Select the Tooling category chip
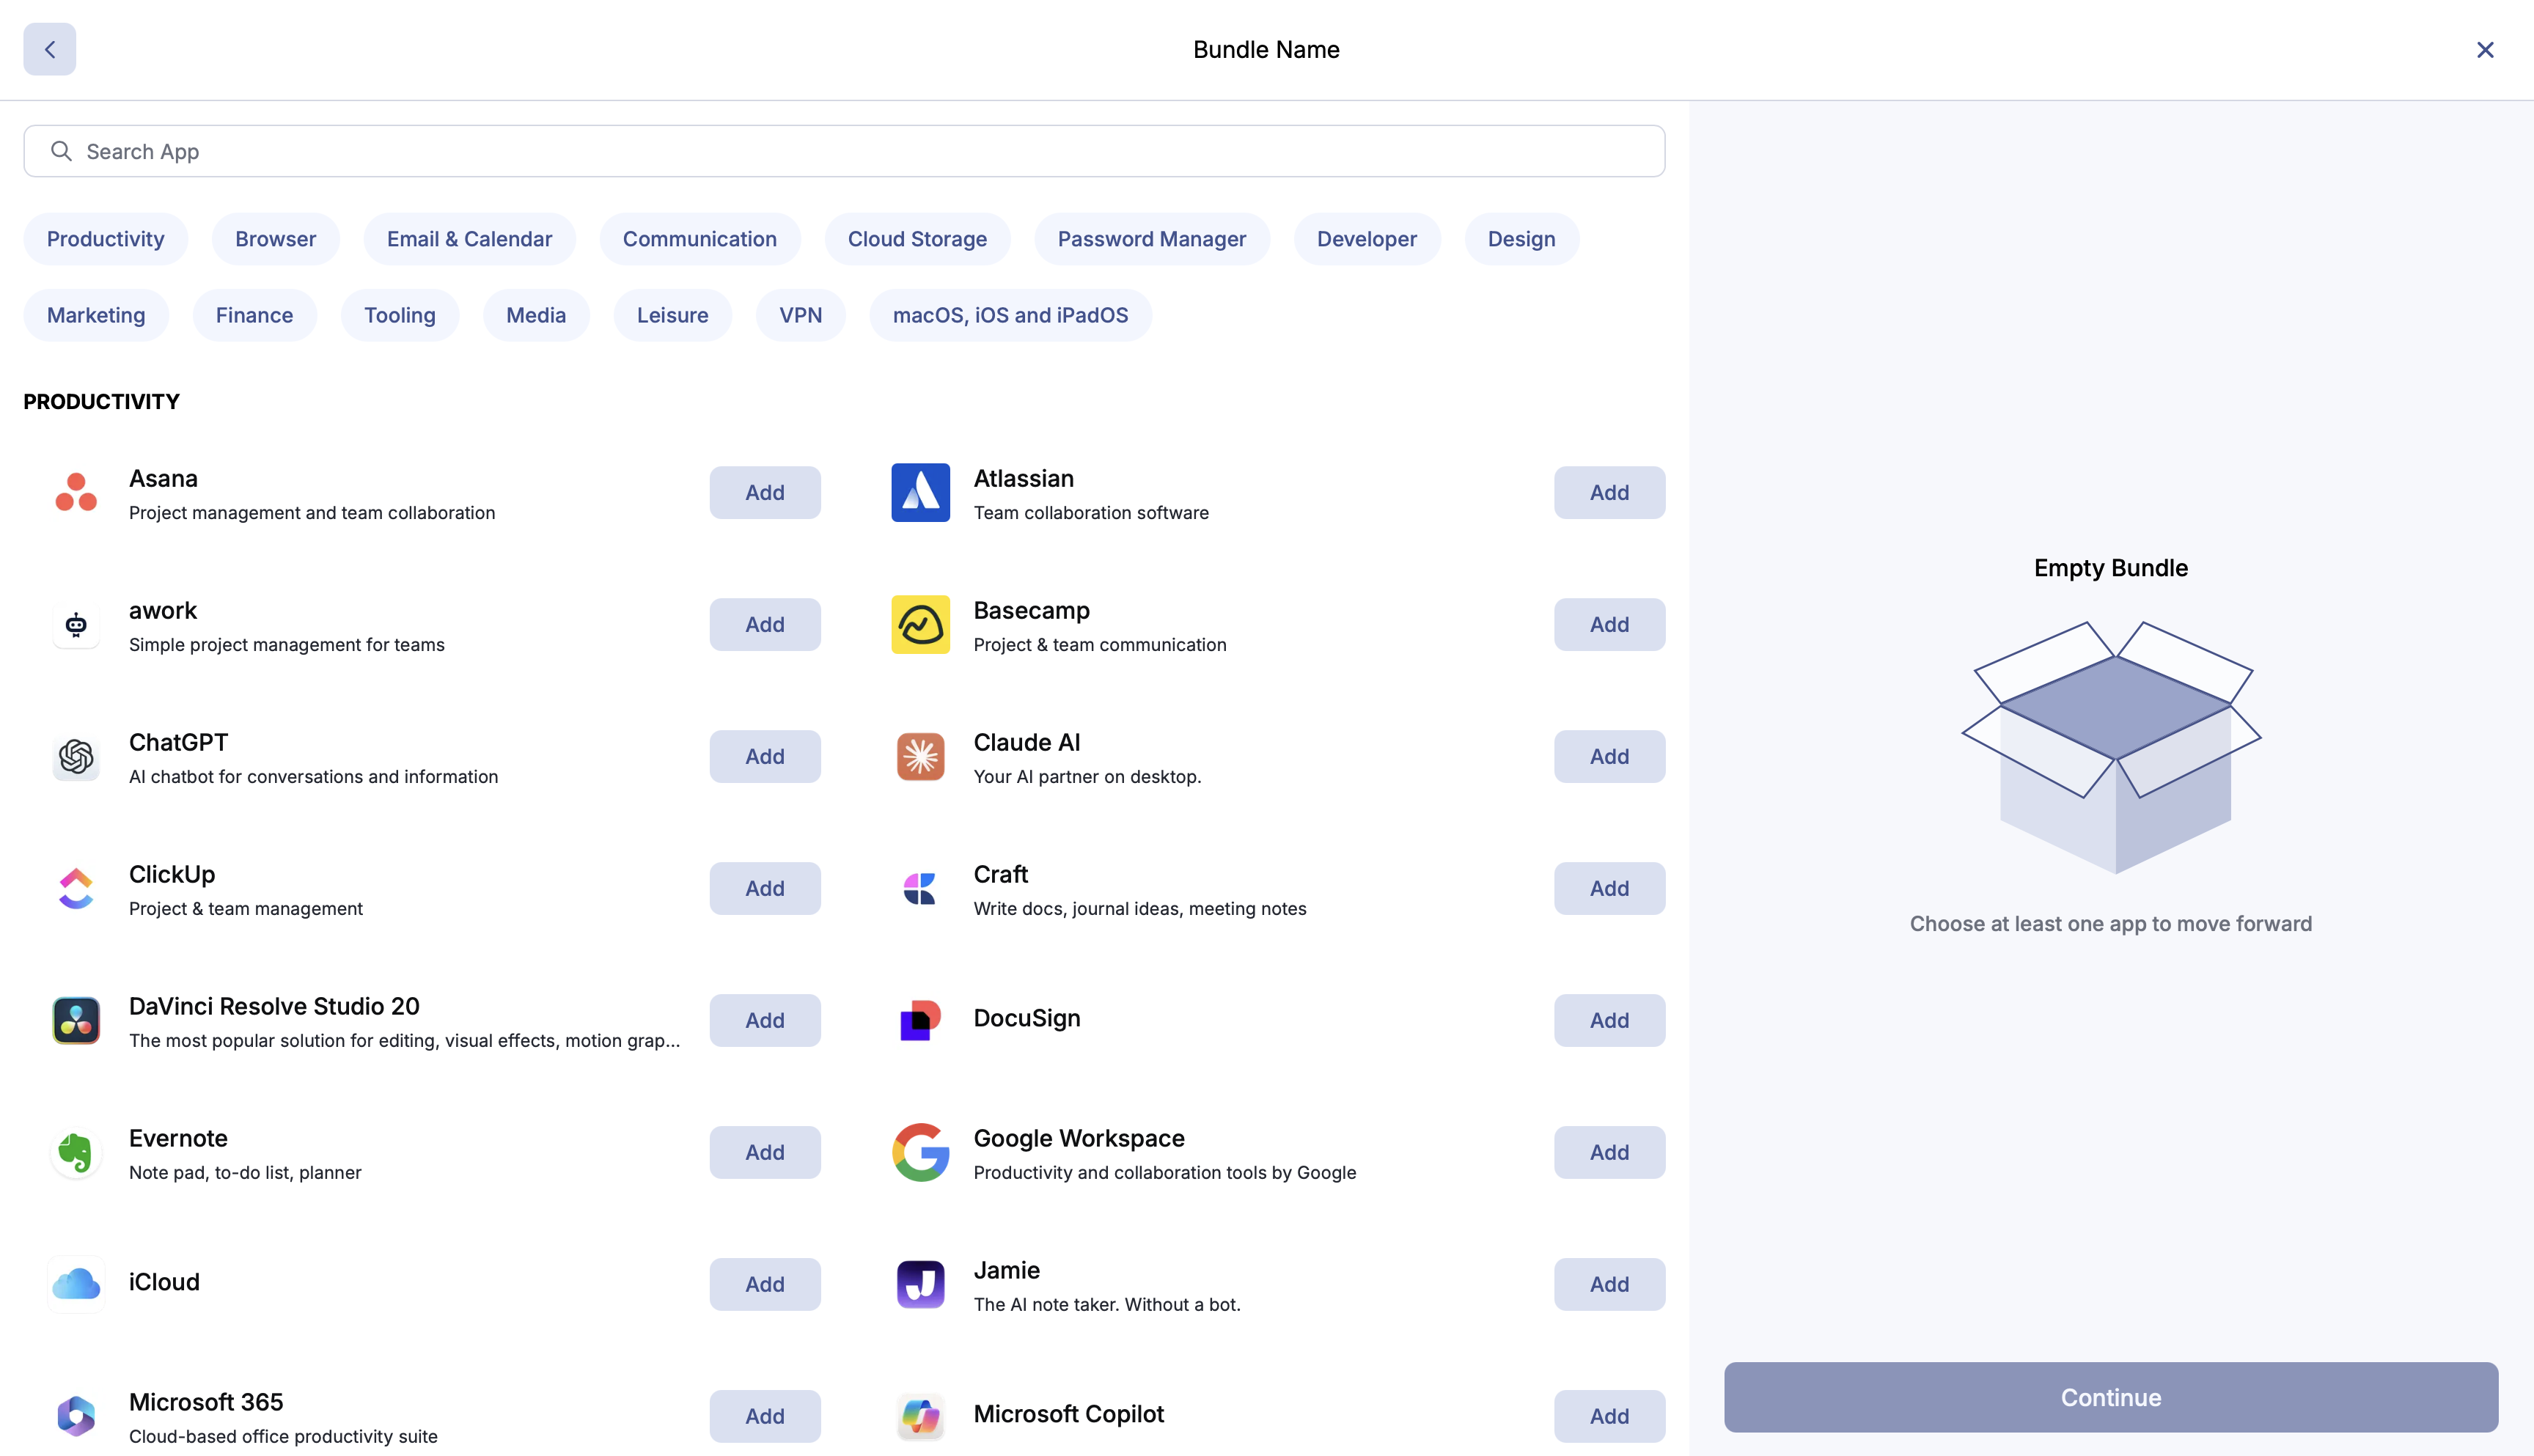2534x1456 pixels. [x=400, y=315]
